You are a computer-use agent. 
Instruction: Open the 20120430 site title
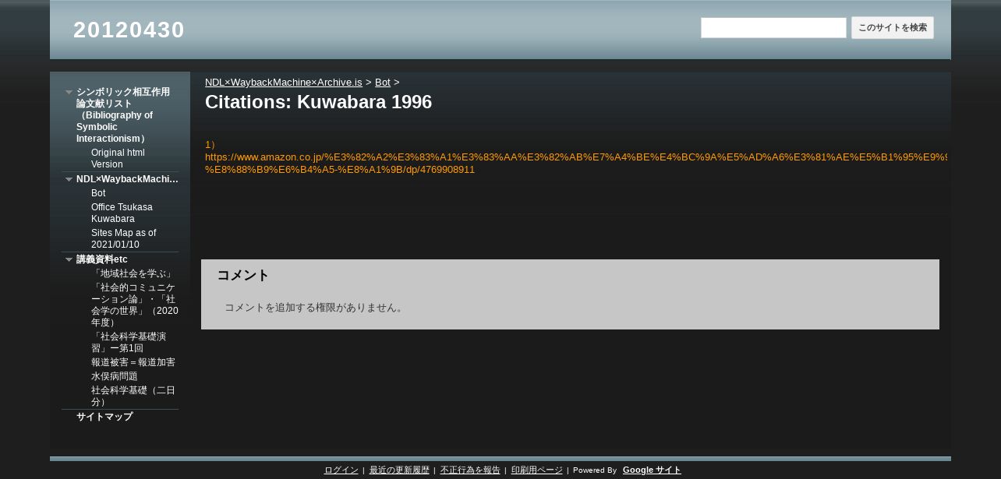tap(129, 30)
